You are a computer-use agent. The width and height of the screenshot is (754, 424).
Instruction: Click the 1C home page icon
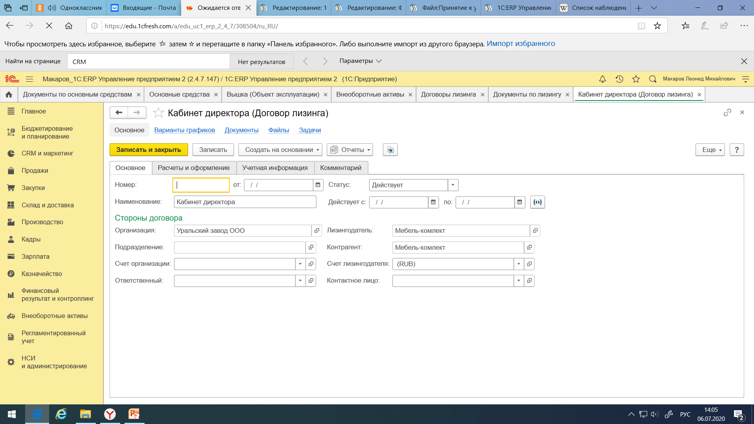coord(9,95)
